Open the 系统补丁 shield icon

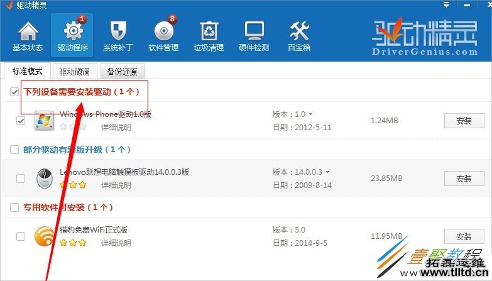118,31
